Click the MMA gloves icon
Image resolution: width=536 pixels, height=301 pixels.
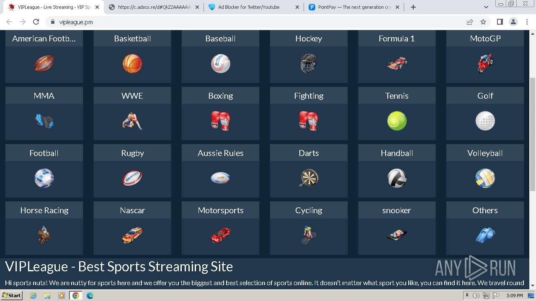point(44,121)
